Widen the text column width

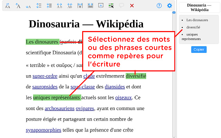coord(90,6)
